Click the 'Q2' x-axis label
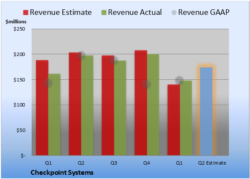The image size is (250, 179). click(x=81, y=163)
